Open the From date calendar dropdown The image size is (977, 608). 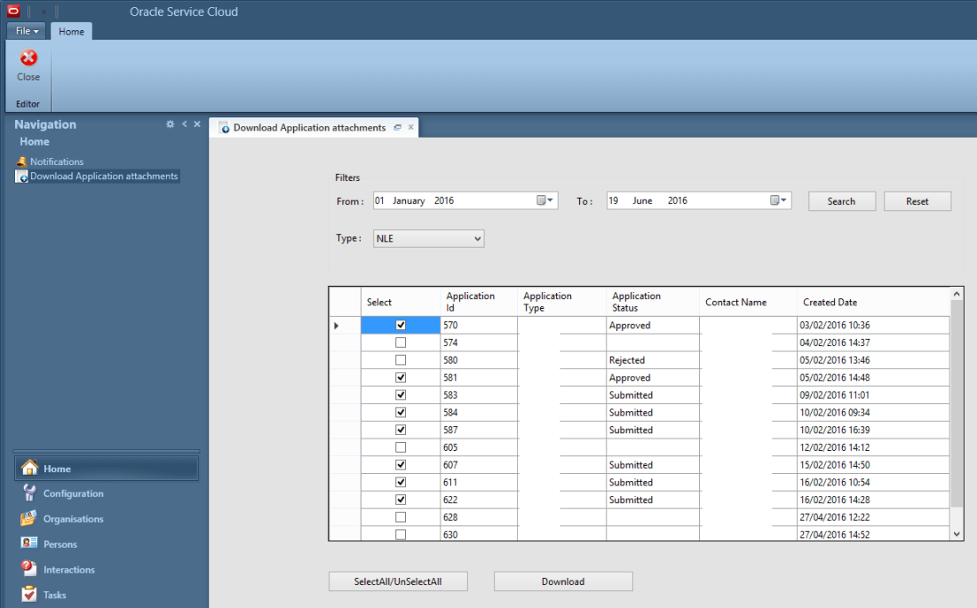pyautogui.click(x=545, y=201)
